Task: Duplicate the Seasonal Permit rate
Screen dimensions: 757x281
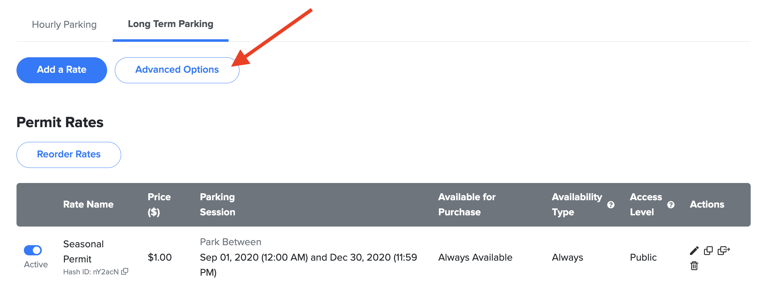Action: (708, 250)
